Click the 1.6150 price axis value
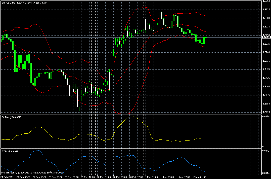The width and height of the screenshot is (271, 179). [x=266, y=69]
